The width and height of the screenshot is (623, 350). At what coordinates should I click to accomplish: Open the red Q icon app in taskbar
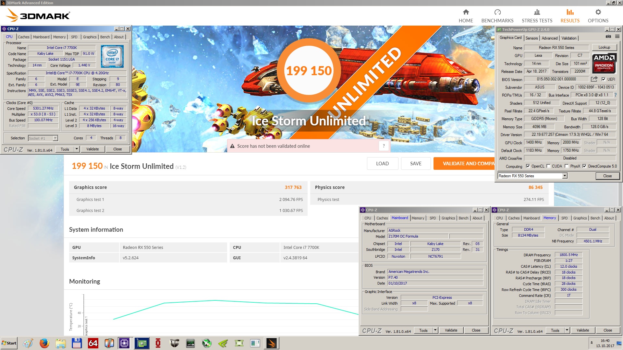pos(158,343)
